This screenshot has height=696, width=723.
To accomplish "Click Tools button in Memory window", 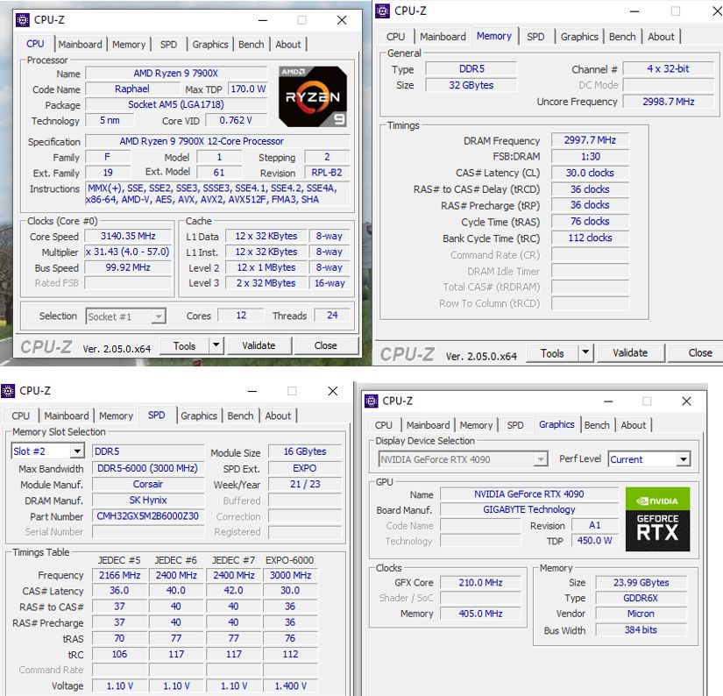I will [x=552, y=353].
